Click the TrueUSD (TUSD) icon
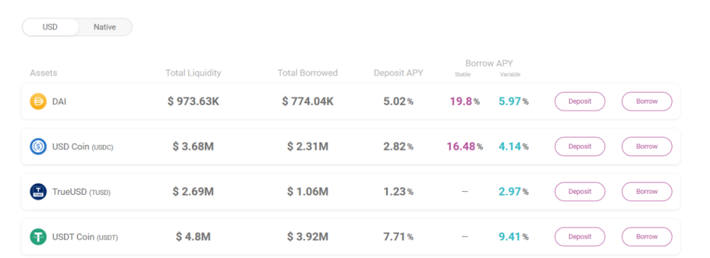This screenshot has width=710, height=258. click(x=38, y=192)
